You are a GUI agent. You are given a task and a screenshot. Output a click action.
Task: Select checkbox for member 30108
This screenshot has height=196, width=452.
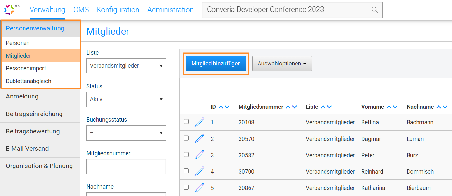(x=186, y=122)
